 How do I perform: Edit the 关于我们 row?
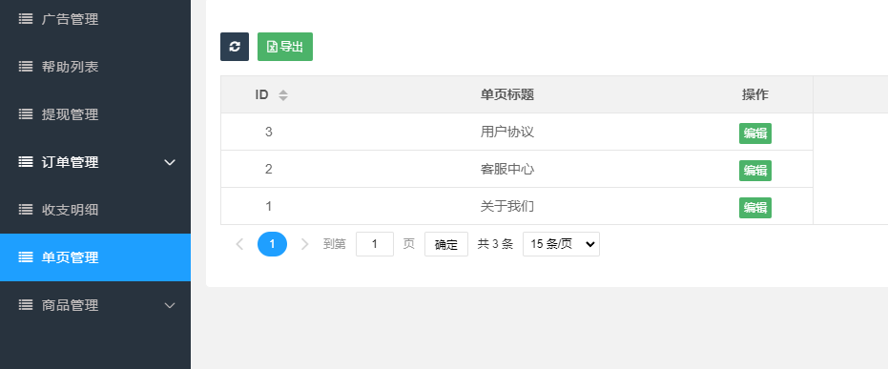754,208
